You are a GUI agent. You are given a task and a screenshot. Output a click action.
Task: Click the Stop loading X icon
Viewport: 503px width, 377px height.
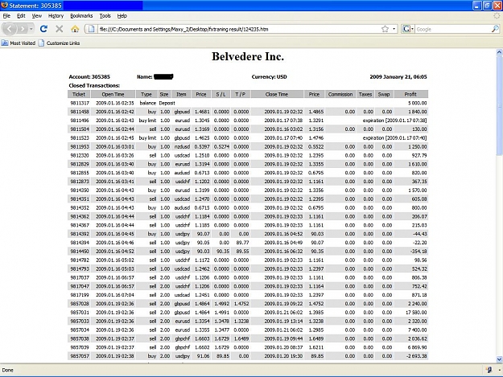coord(60,29)
